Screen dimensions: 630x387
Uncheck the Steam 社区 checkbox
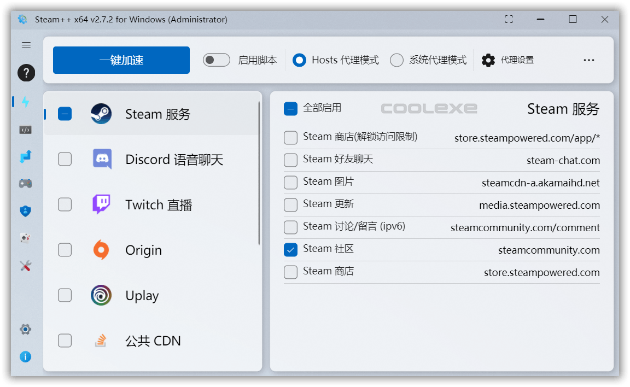pos(290,250)
